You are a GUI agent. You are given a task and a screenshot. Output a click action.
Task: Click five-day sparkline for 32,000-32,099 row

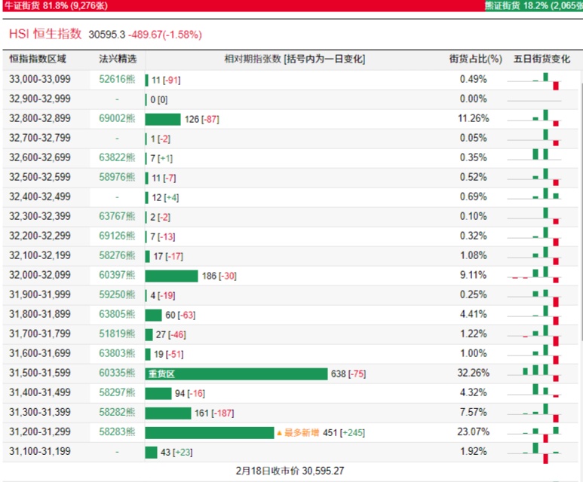534,275
